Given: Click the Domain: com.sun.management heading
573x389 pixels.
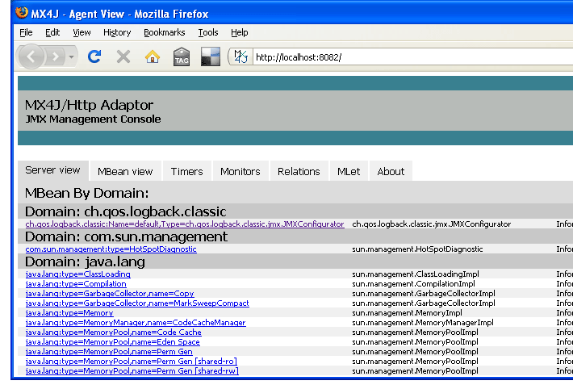Looking at the screenshot, I should pos(126,236).
